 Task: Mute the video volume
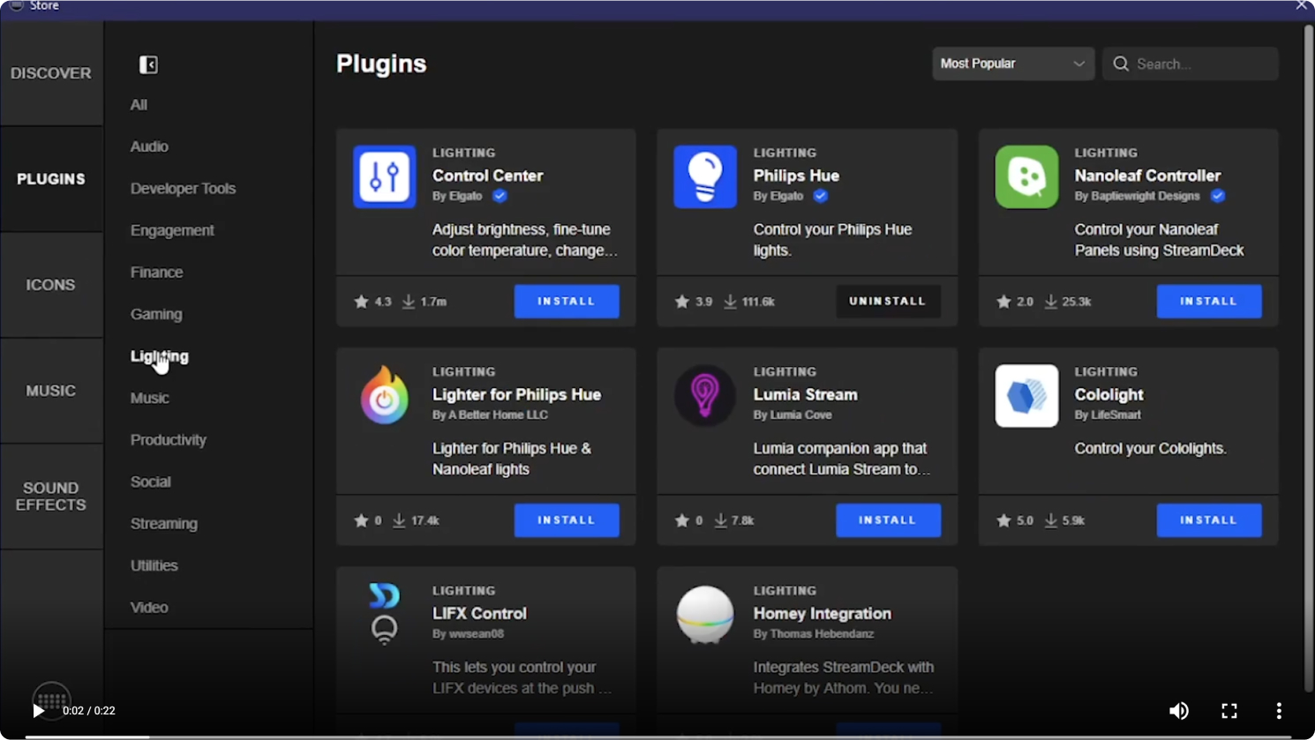1179,711
